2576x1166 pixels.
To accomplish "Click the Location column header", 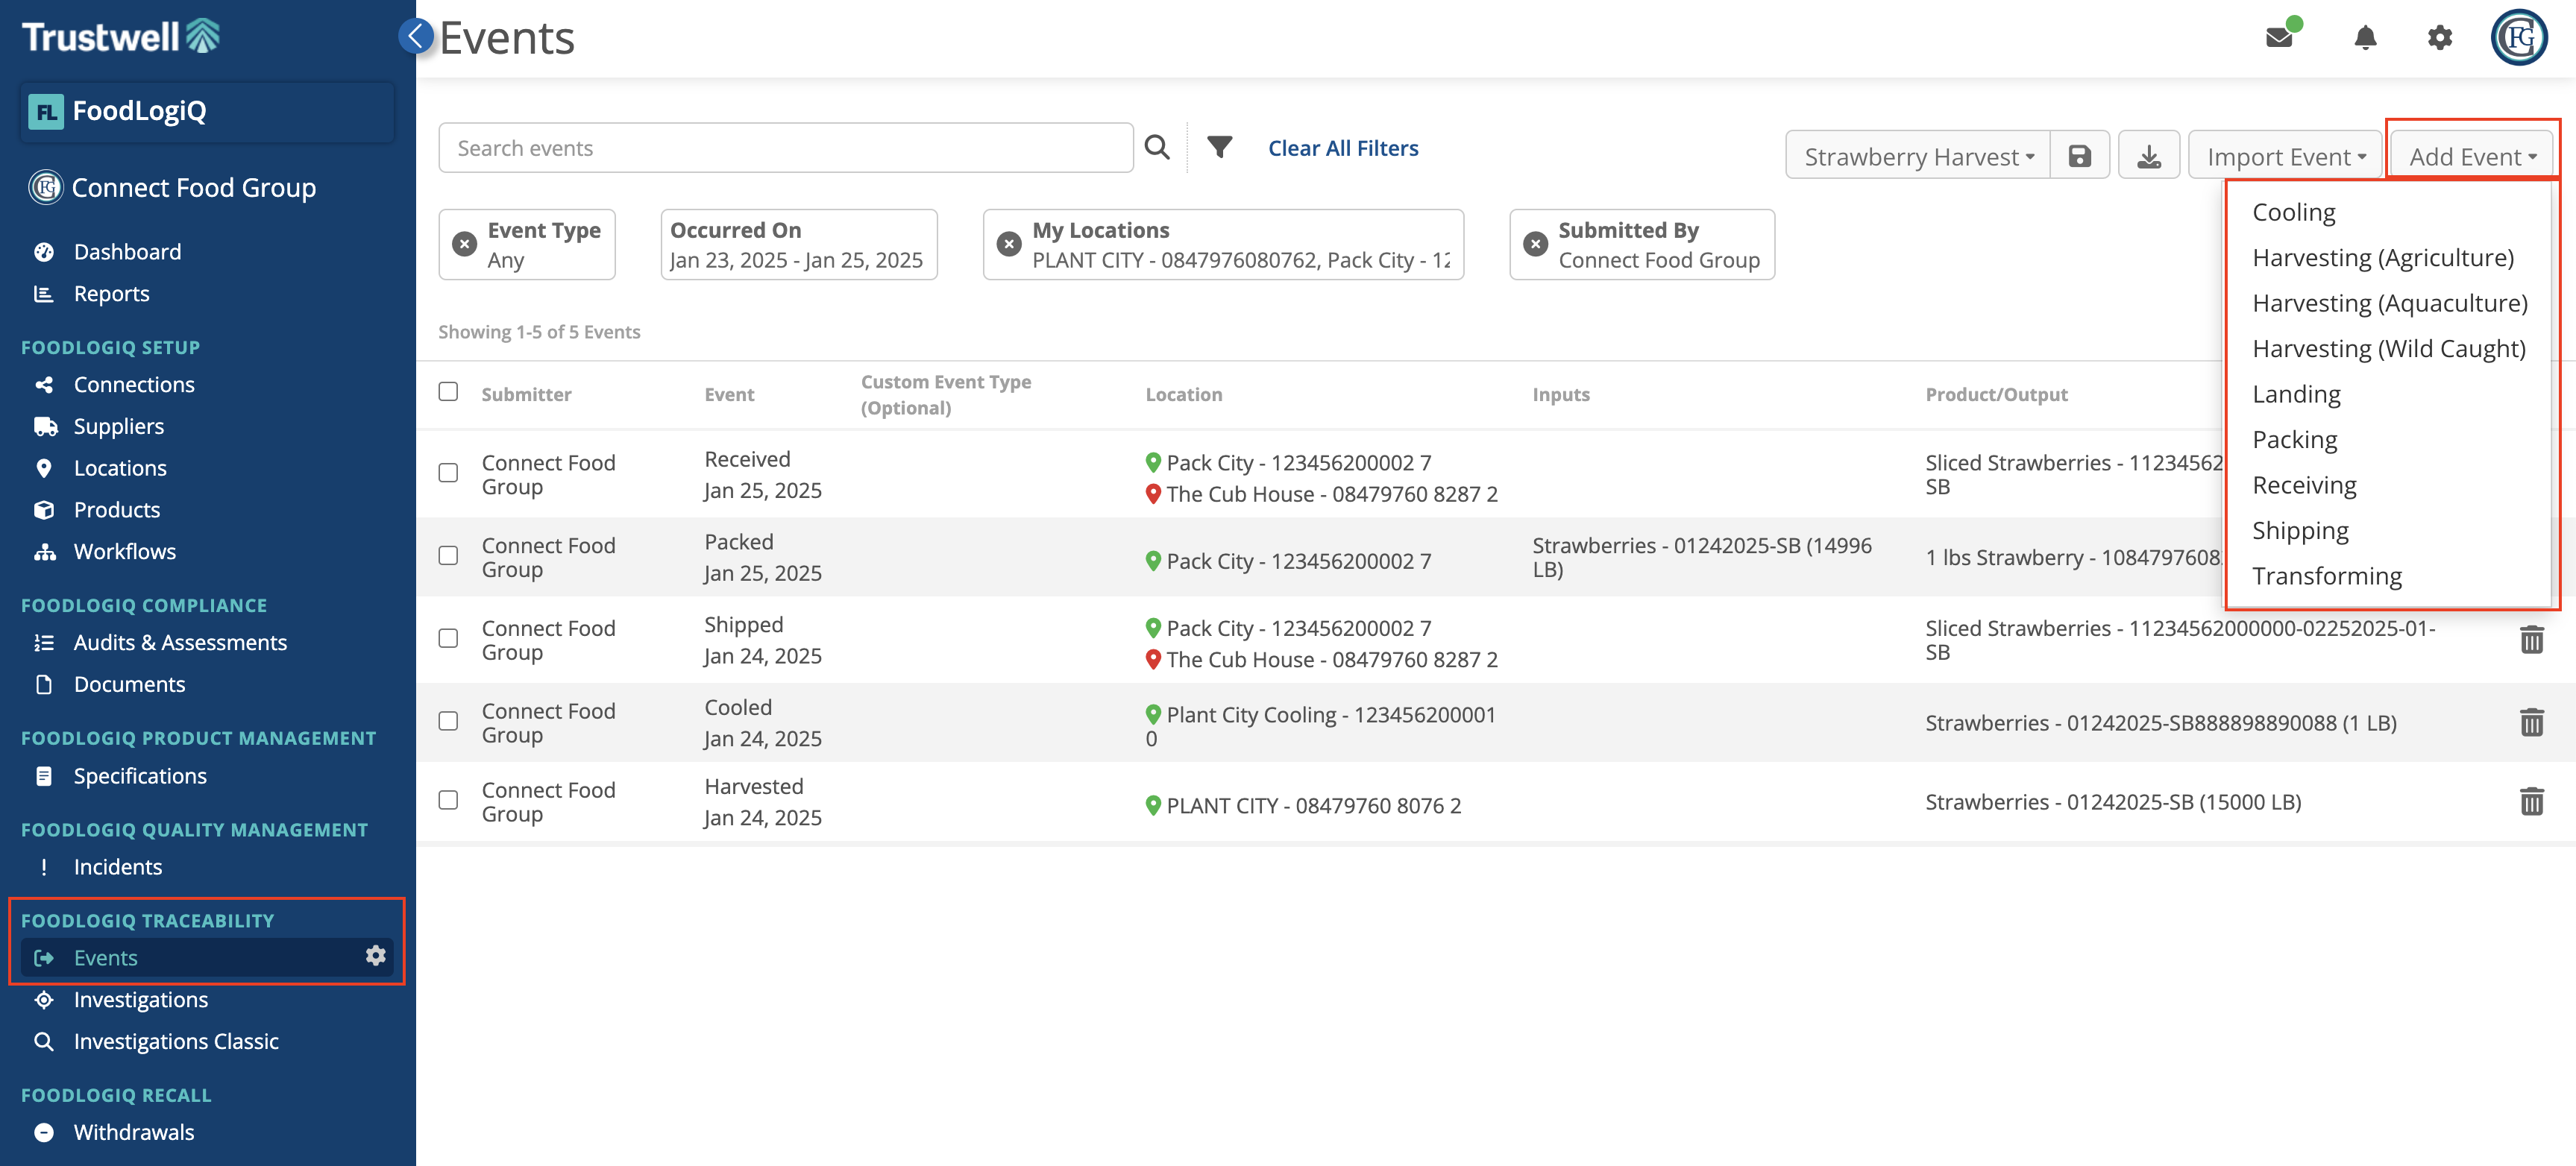I will pos(1184,395).
